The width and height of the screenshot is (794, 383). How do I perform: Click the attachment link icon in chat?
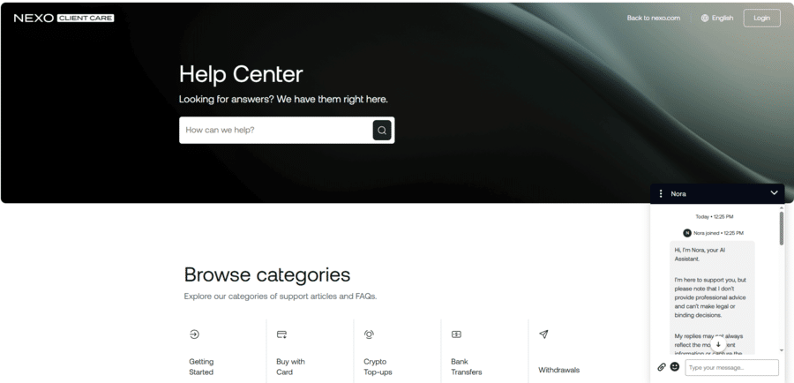point(662,367)
